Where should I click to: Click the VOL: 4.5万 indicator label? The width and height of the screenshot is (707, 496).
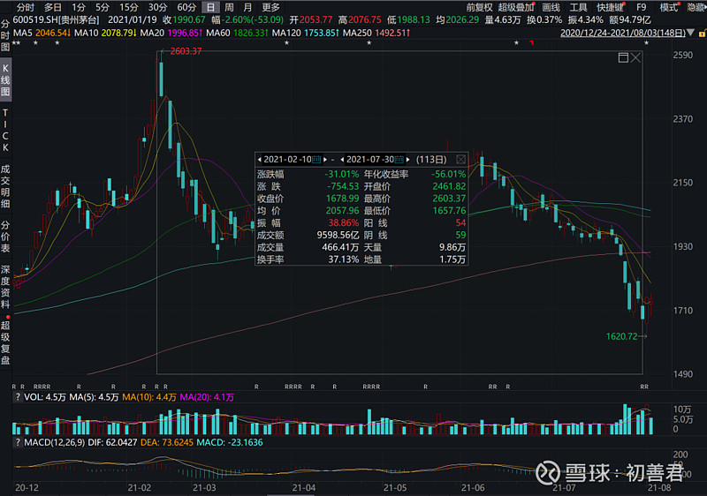click(45, 397)
